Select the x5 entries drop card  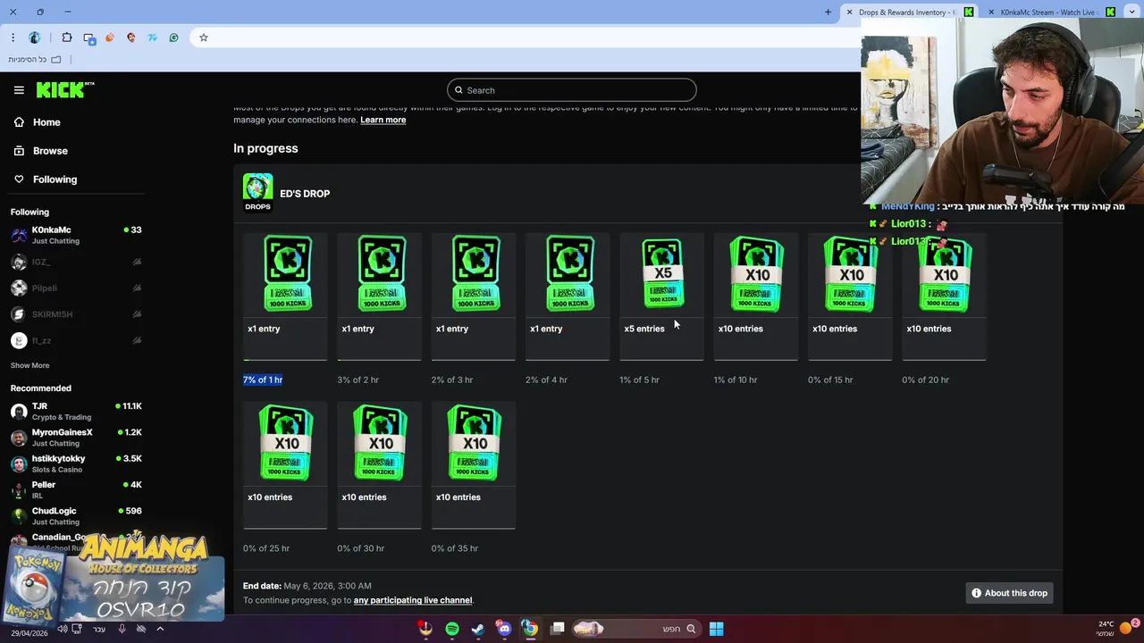pyautogui.click(x=661, y=296)
